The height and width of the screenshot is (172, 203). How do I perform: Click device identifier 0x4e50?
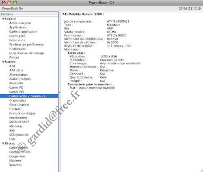(x=112, y=39)
